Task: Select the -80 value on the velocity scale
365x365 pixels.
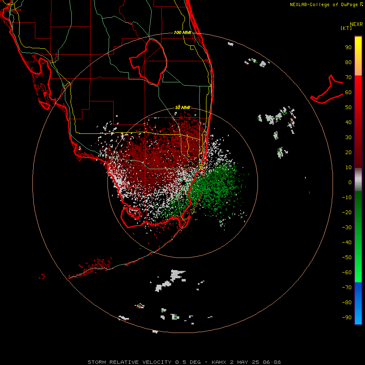Action: 347,303
